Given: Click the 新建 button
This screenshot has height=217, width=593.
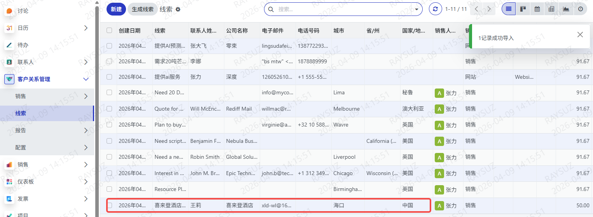Looking at the screenshot, I should [x=116, y=9].
